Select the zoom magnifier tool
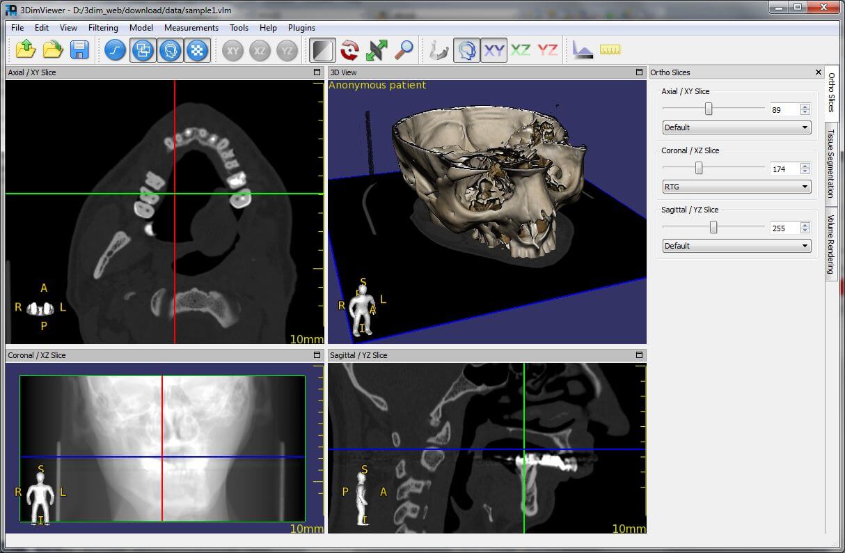This screenshot has width=845, height=553. [402, 49]
